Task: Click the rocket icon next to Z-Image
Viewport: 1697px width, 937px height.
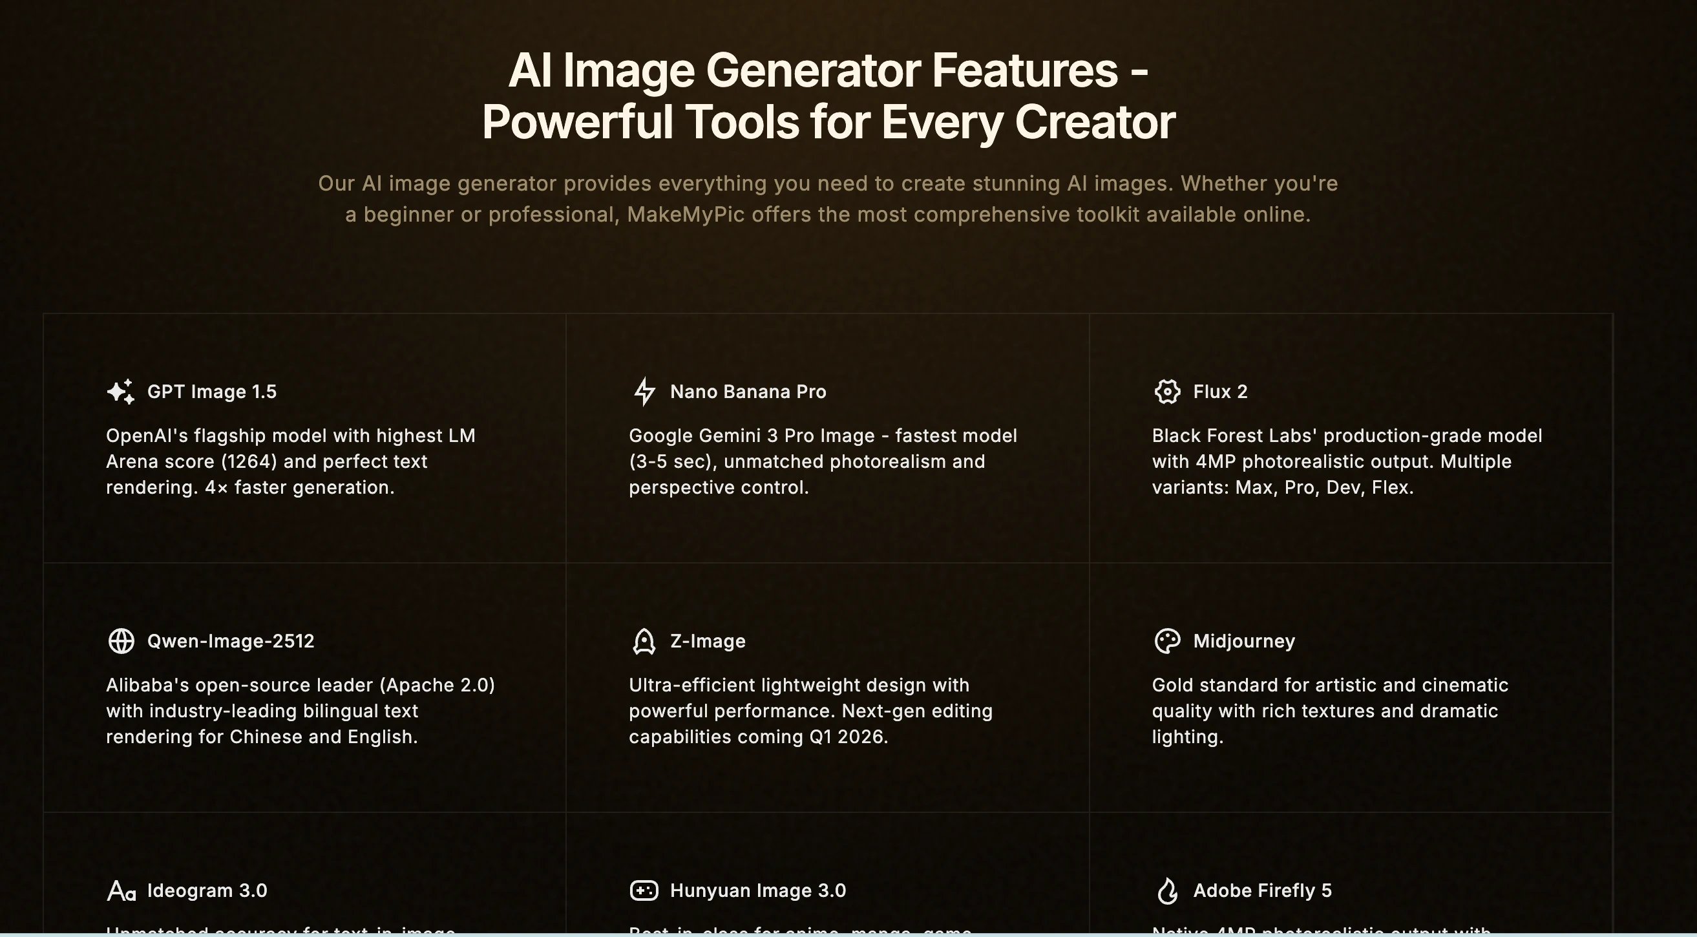Action: click(644, 641)
